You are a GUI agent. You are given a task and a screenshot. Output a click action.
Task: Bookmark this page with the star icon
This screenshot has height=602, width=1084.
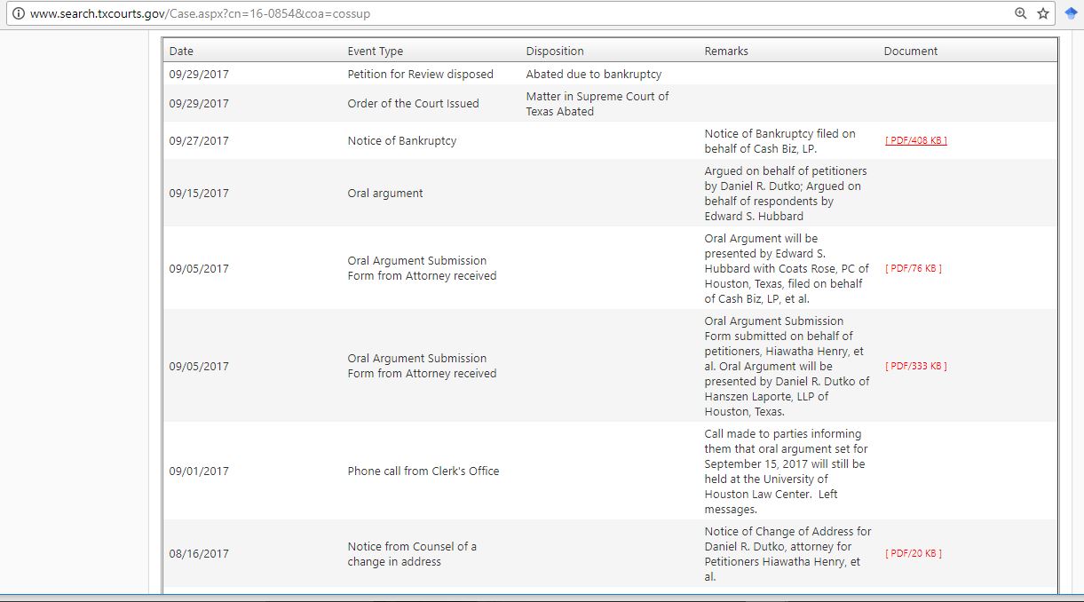(x=1043, y=13)
